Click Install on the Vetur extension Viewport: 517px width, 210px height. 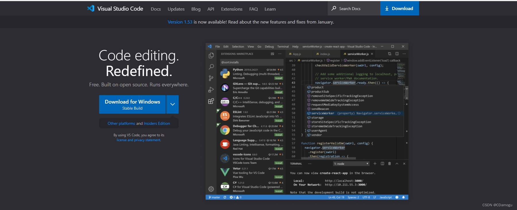click(279, 177)
